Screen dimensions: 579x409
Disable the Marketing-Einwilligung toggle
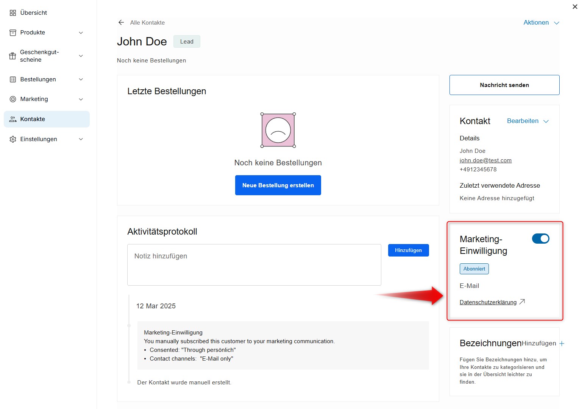(x=540, y=239)
